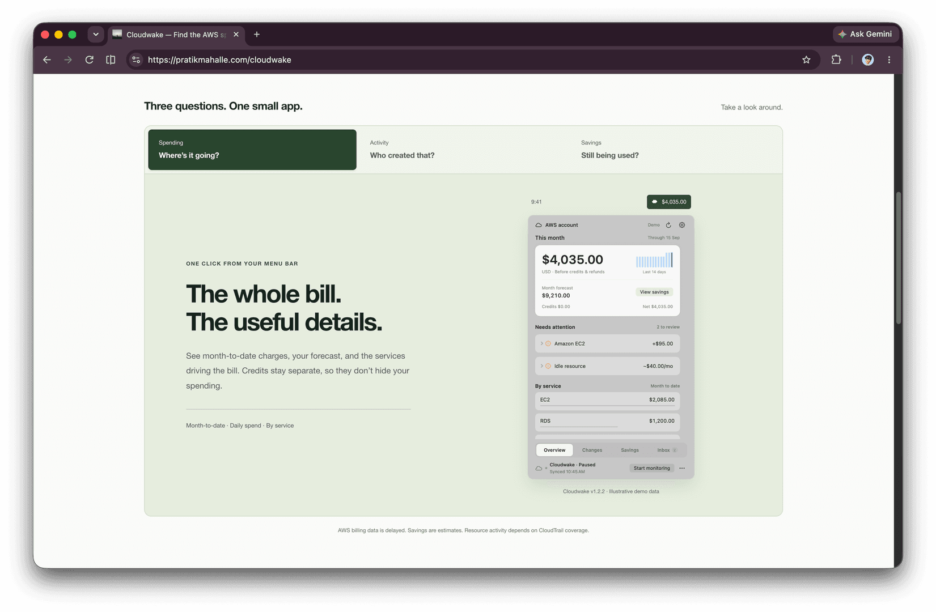Open the browser side panel
The height and width of the screenshot is (612, 936).
pyautogui.click(x=111, y=59)
